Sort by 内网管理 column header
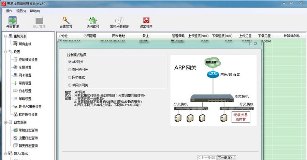 (x=90, y=36)
